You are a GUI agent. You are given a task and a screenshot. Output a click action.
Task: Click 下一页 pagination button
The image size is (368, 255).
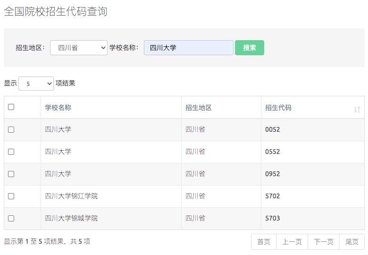pos(324,242)
